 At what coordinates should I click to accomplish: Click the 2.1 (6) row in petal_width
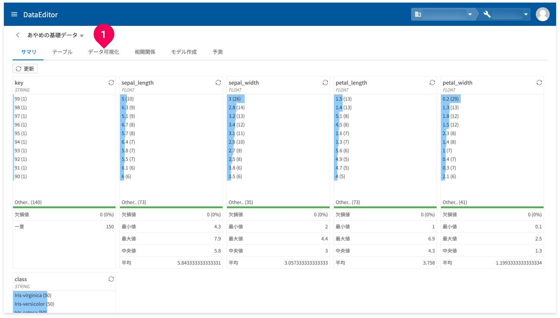pyautogui.click(x=492, y=176)
